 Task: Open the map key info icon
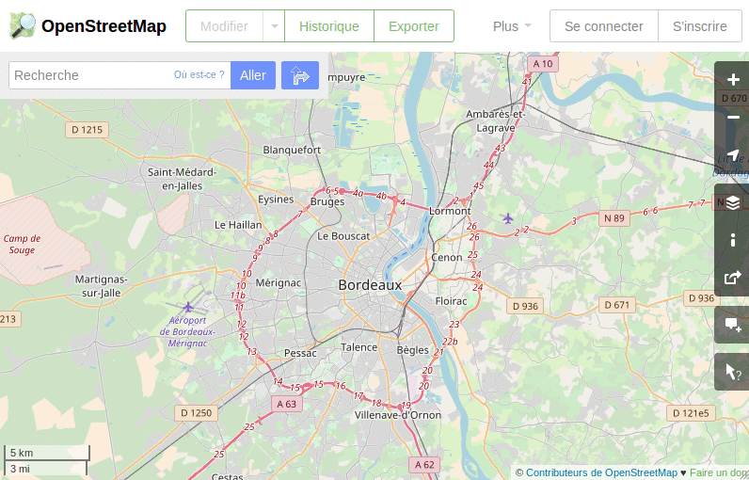click(x=733, y=240)
